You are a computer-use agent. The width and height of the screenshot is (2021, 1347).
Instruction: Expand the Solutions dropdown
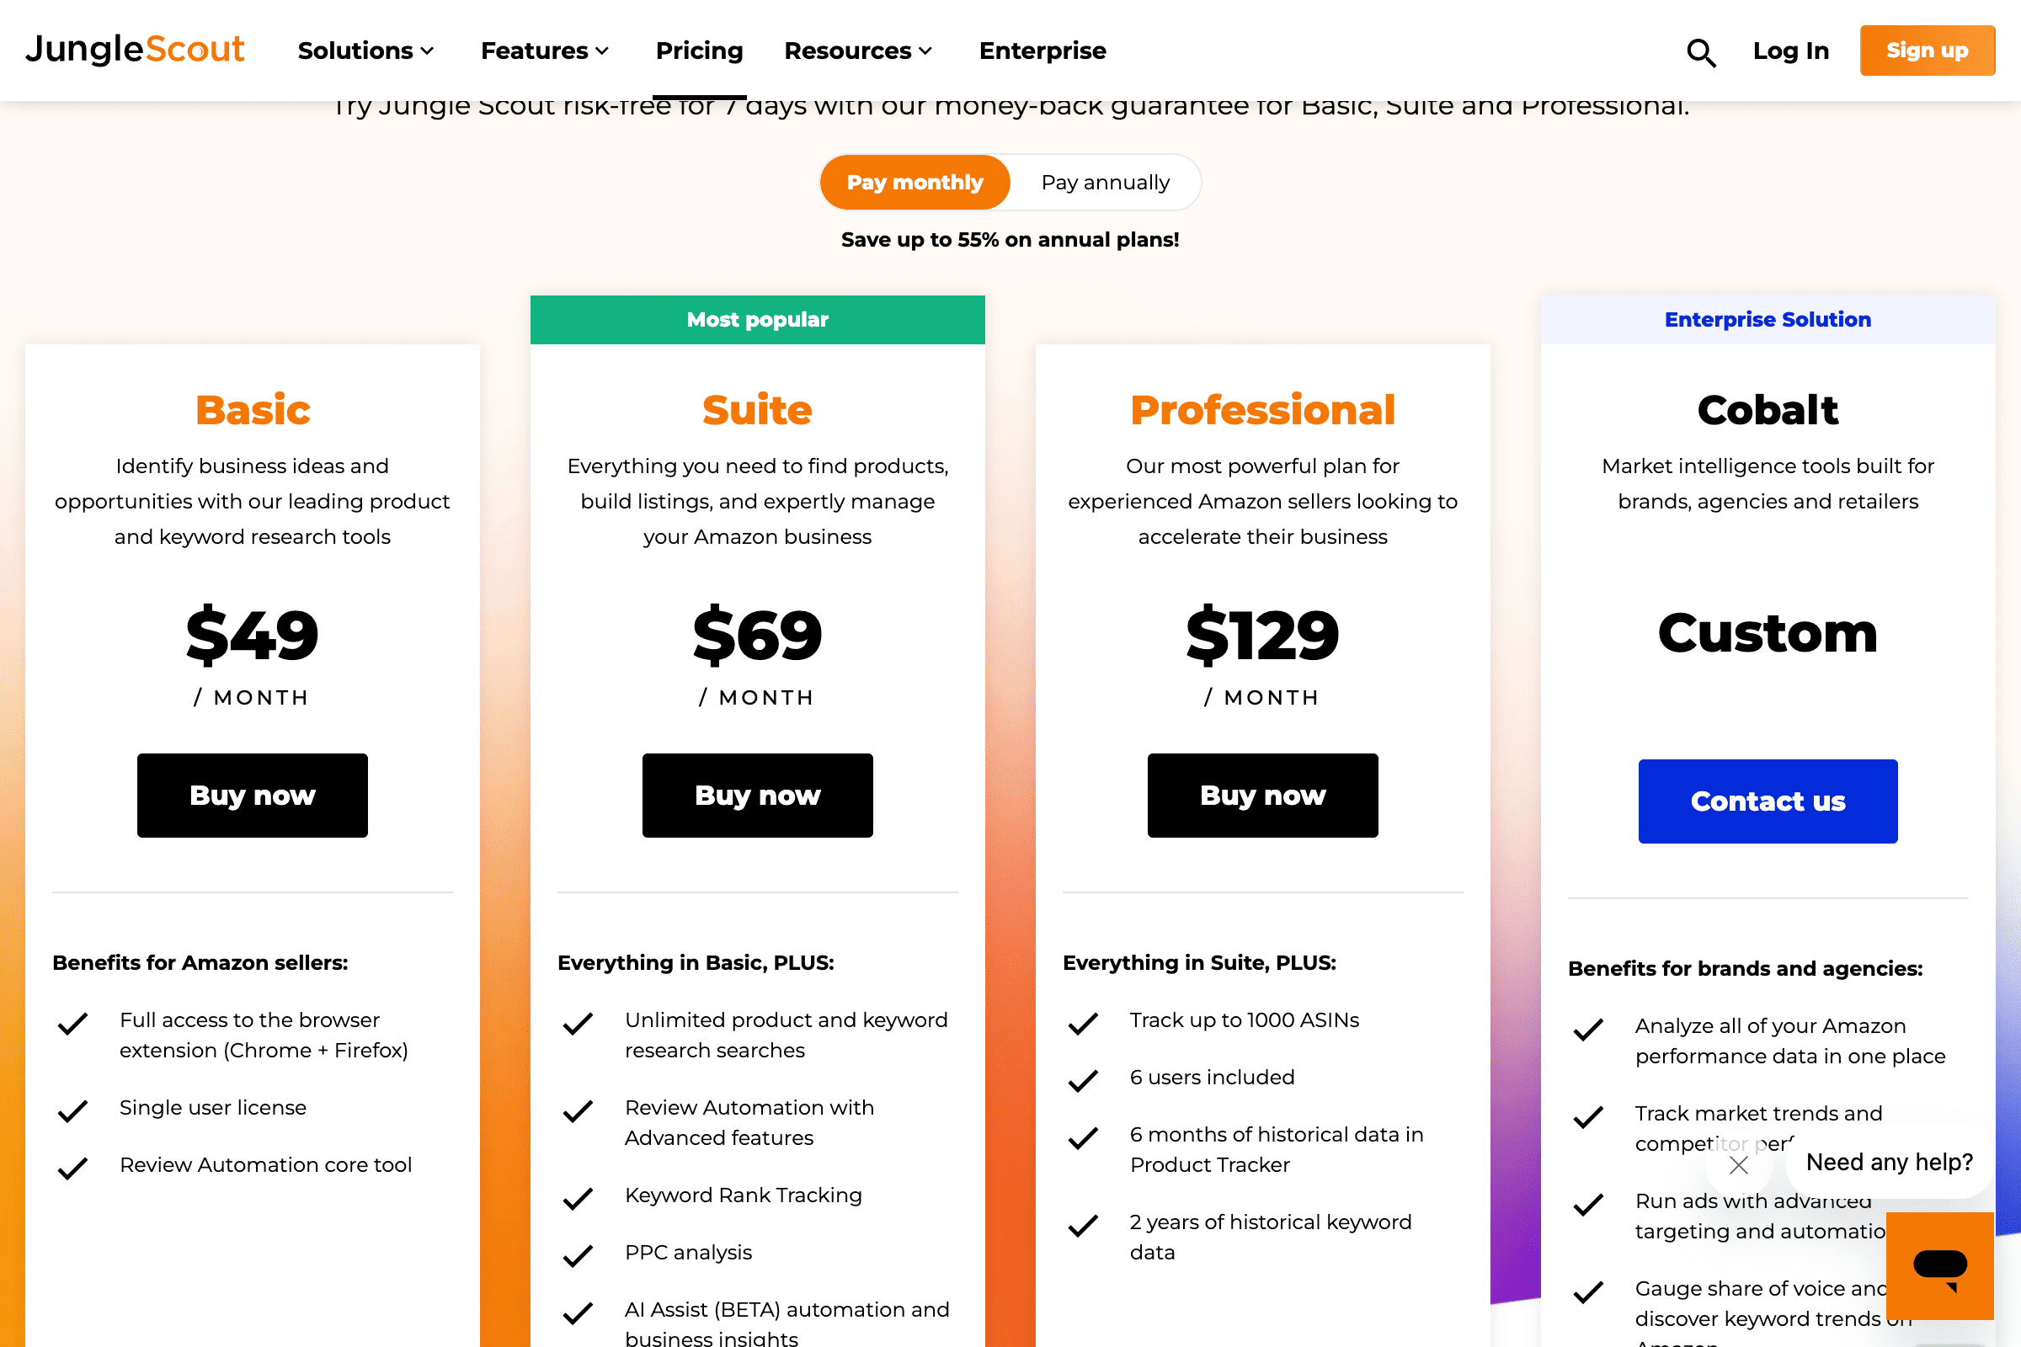[365, 51]
